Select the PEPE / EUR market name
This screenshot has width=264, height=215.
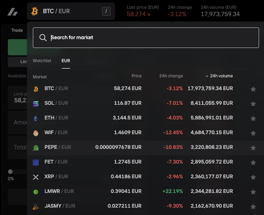click(58, 147)
